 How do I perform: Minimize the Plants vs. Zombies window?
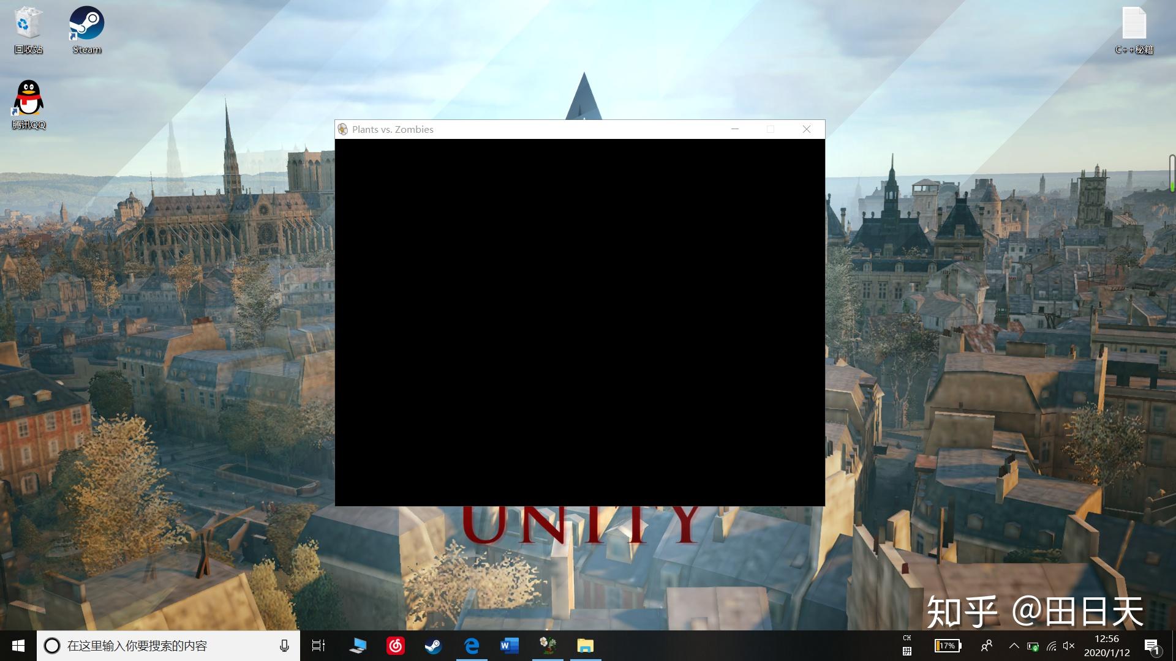coord(735,129)
